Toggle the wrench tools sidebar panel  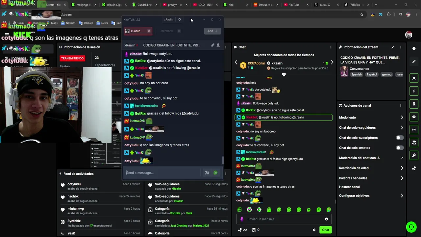[x=414, y=155]
